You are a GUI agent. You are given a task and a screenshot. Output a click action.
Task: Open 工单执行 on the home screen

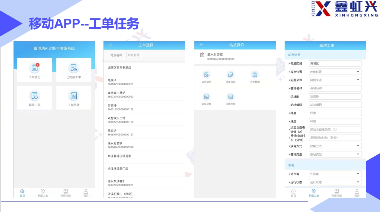pos(34,70)
